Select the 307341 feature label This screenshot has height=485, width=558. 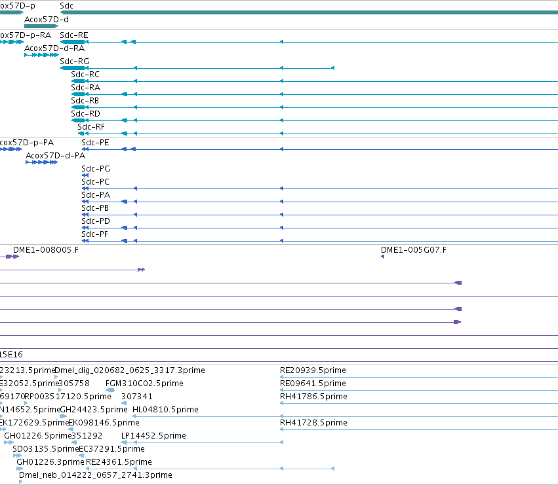coord(137,397)
